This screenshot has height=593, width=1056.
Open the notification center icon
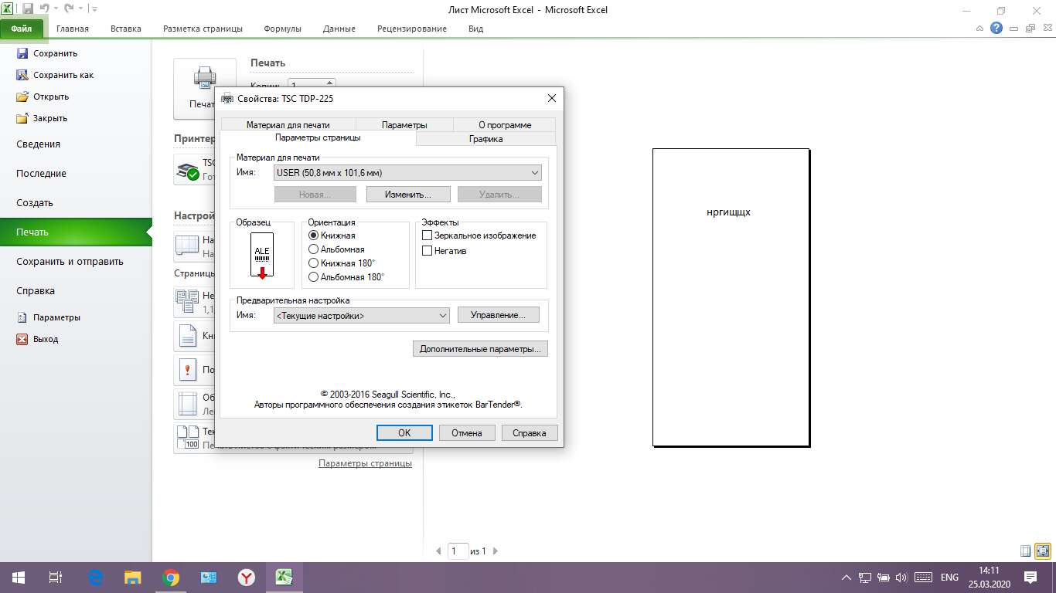1030,577
